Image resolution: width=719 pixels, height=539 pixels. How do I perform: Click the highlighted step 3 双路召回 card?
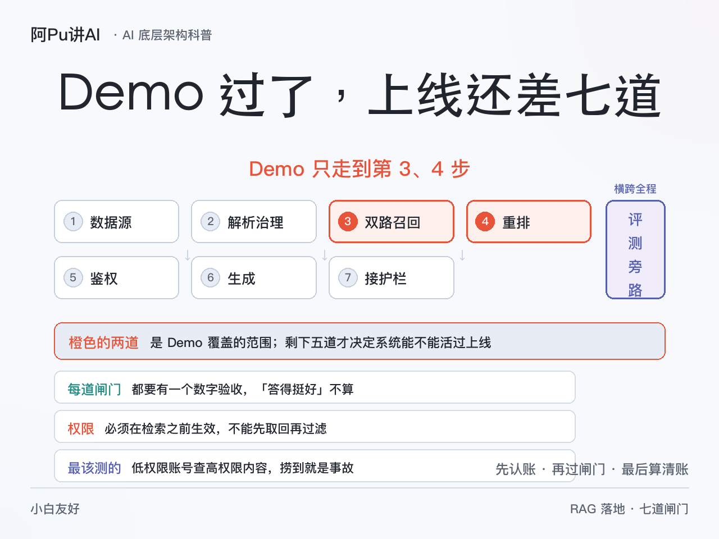(392, 222)
